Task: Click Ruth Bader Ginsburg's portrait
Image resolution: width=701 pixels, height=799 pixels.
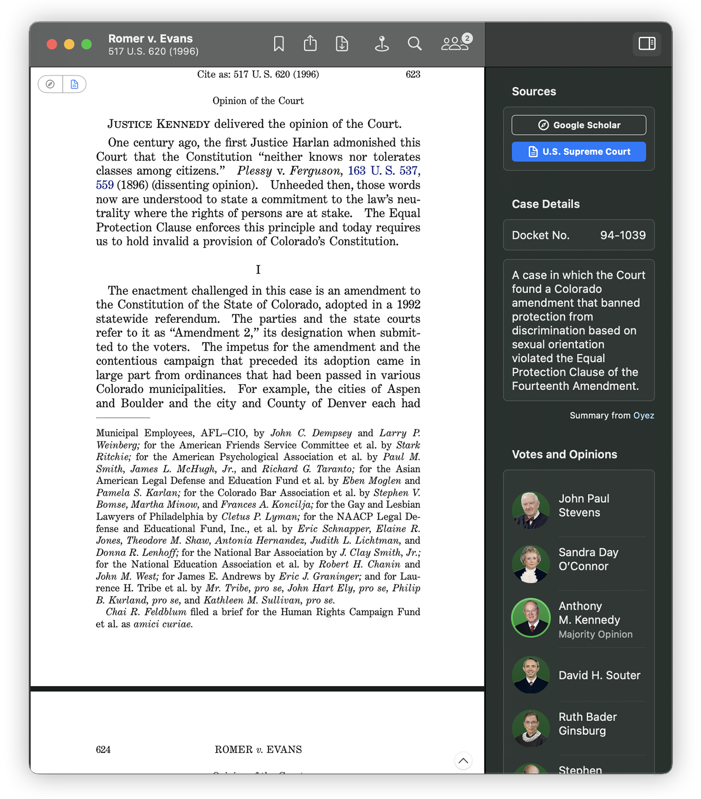Action: point(530,727)
